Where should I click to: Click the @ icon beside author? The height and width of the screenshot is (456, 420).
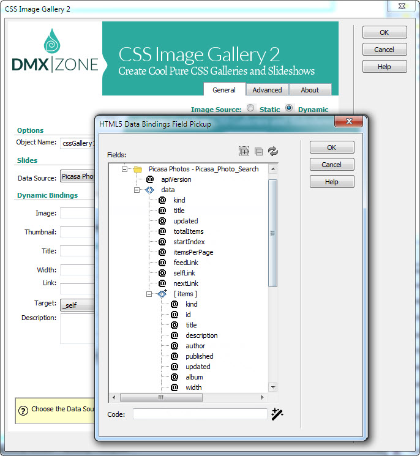[174, 345]
